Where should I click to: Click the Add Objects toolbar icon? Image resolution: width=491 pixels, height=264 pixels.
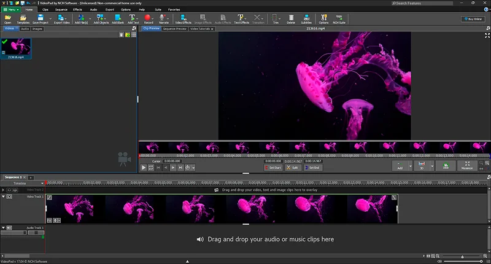[x=101, y=19]
